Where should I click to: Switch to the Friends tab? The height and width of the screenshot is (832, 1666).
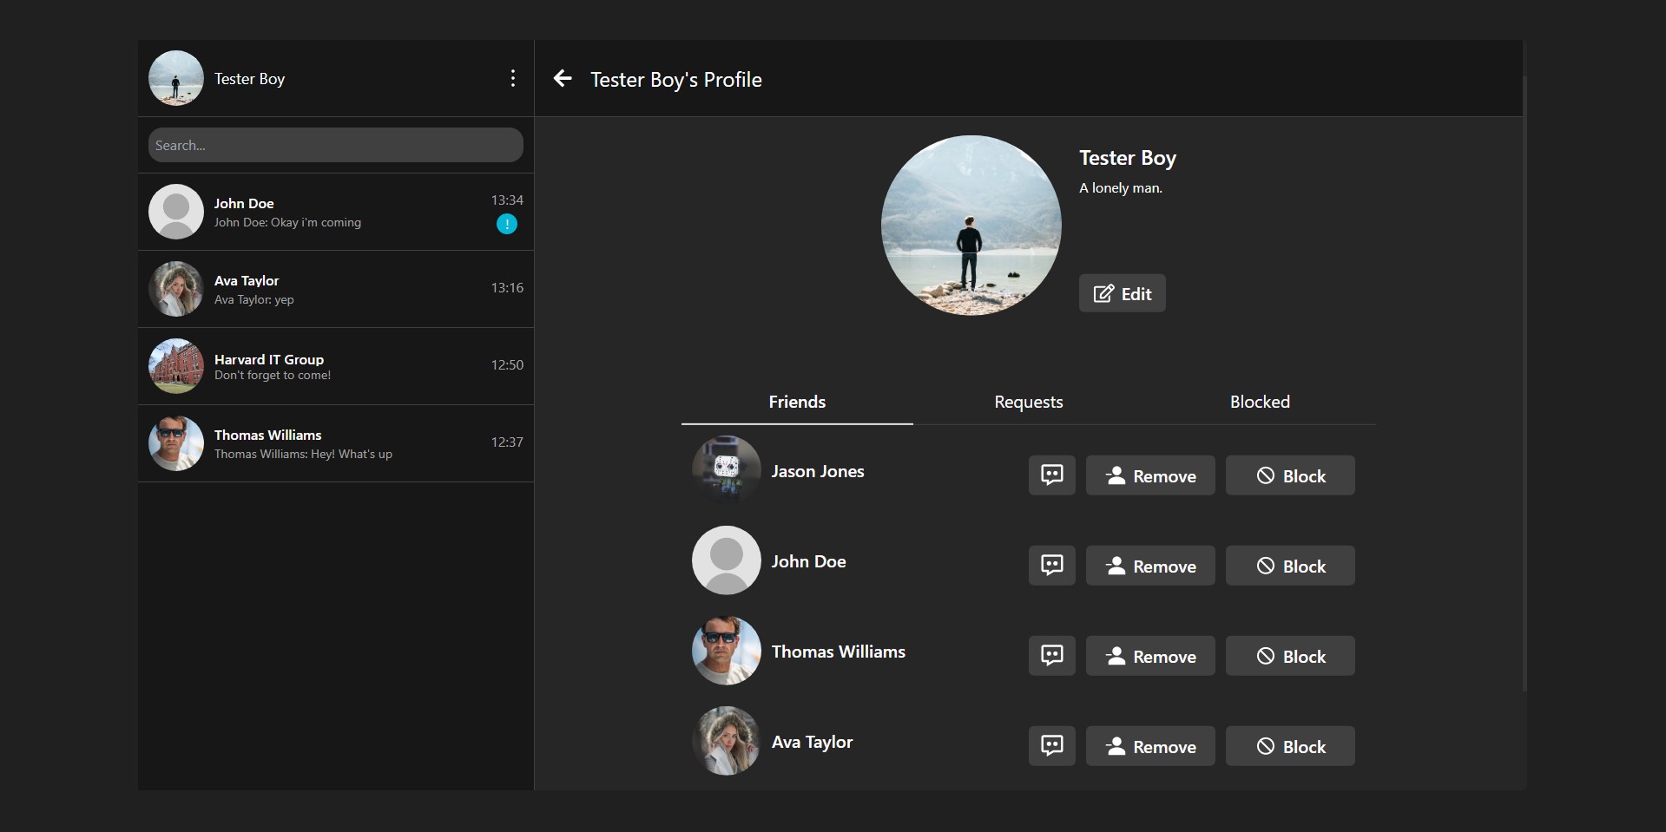coord(797,402)
